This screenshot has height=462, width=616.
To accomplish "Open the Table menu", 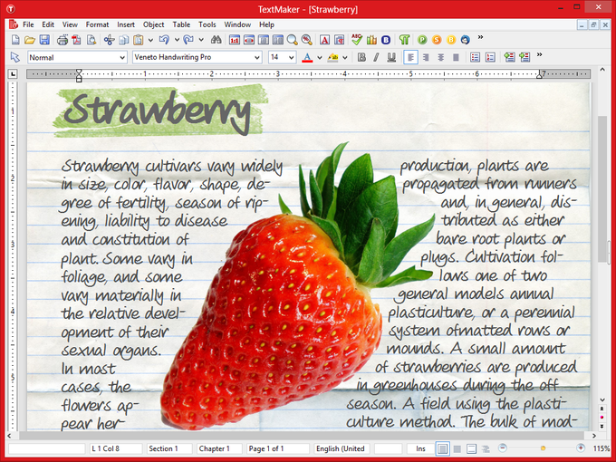I will click(181, 24).
